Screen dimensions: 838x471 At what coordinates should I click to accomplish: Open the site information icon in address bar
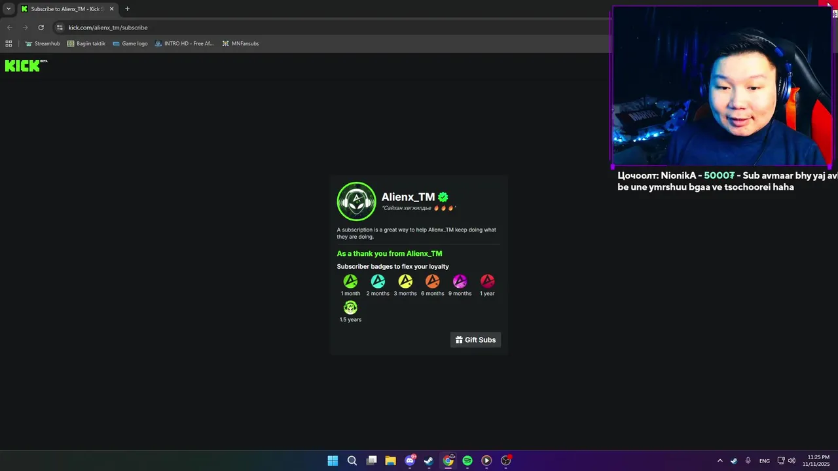(x=60, y=27)
